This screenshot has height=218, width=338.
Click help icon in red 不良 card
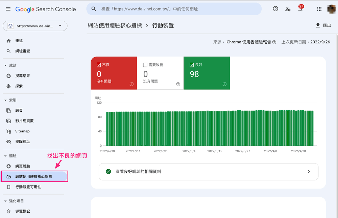131,84
